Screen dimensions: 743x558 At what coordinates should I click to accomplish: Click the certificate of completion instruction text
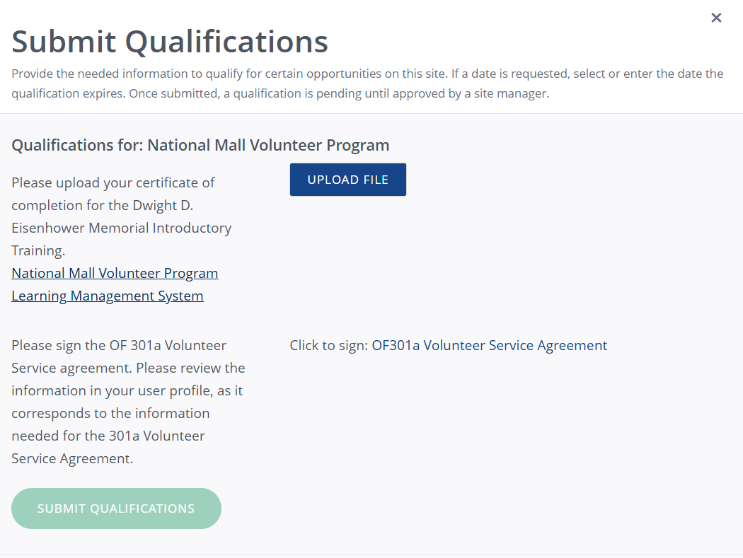(x=113, y=182)
